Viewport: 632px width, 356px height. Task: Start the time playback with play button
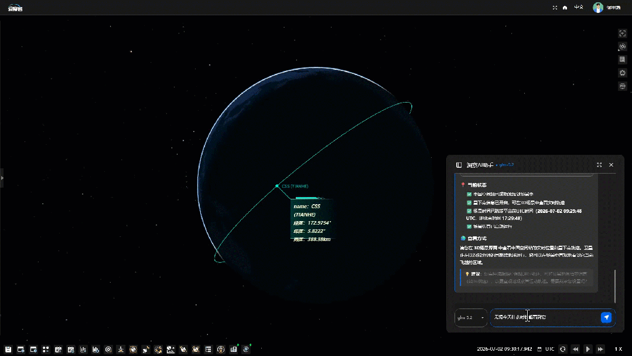[587, 349]
